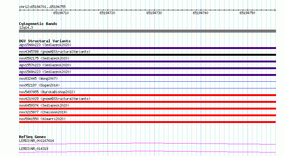Viewport: 285px width, 156px height.
Task: Open variant nsv4210029 (gnomADStructuralVariants)
Action: 55,99
